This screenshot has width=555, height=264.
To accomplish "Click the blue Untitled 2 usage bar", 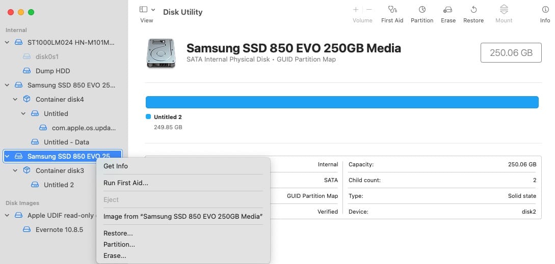I will coord(342,102).
